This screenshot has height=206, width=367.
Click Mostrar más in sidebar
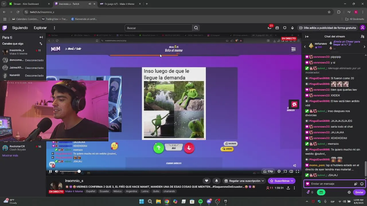pyautogui.click(x=10, y=156)
